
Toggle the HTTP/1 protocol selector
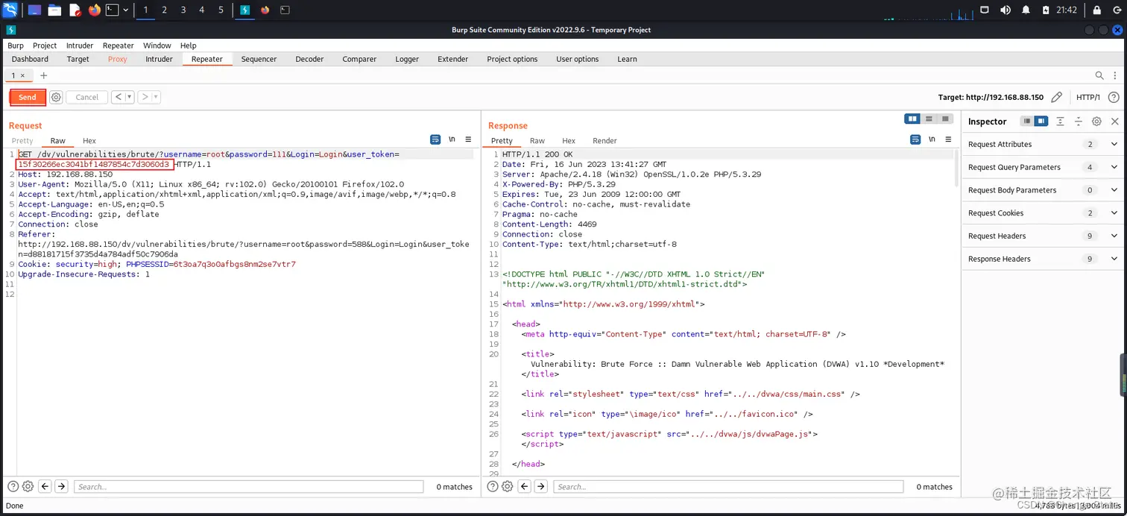tap(1088, 97)
